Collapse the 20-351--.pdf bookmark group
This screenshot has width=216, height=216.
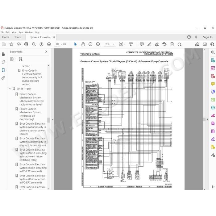[x=10, y=89]
